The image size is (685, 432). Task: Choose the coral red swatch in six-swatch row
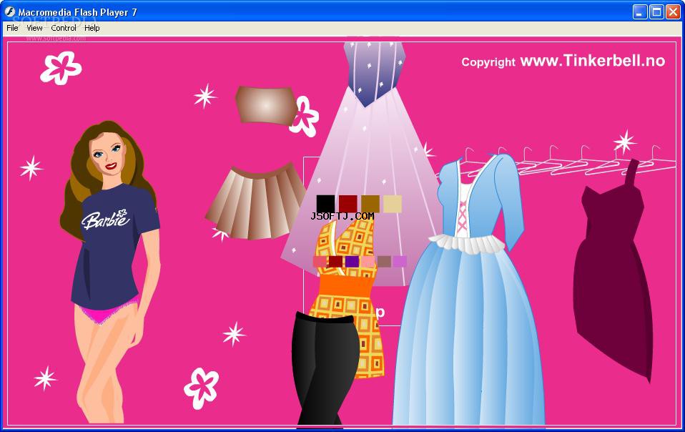(320, 262)
